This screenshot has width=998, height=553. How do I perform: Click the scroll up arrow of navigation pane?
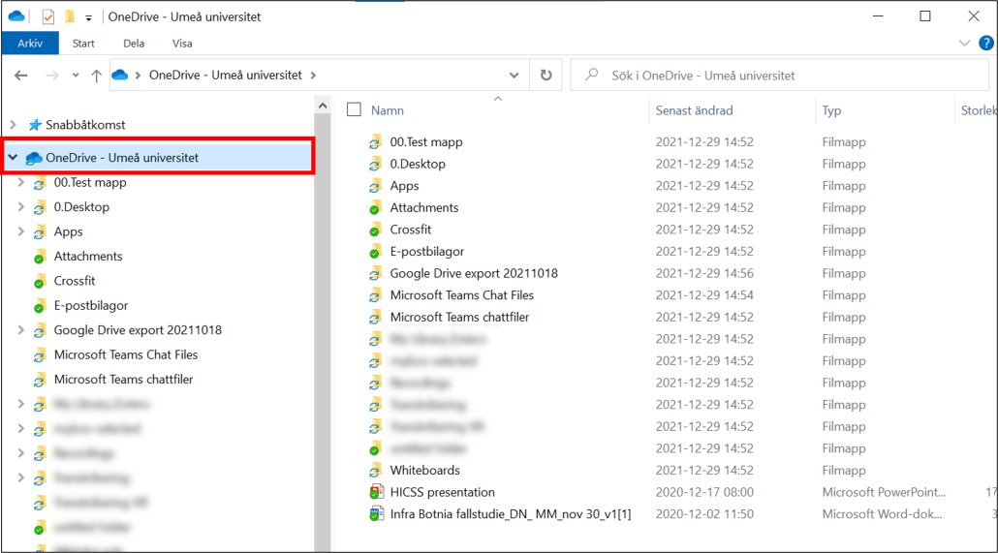pyautogui.click(x=323, y=106)
